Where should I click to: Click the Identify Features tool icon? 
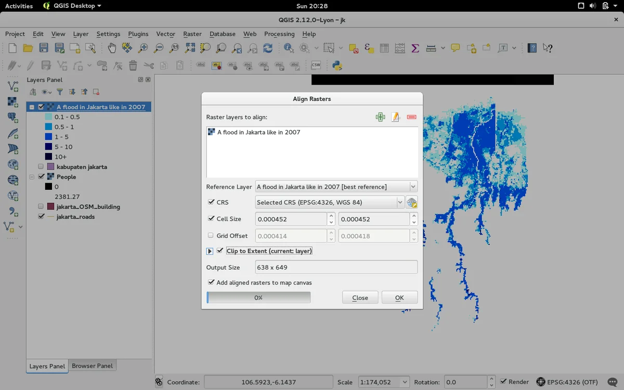289,48
